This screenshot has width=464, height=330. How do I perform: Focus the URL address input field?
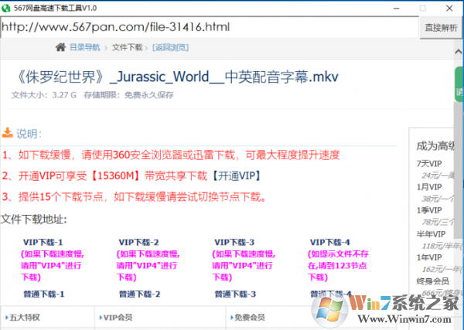click(210, 27)
